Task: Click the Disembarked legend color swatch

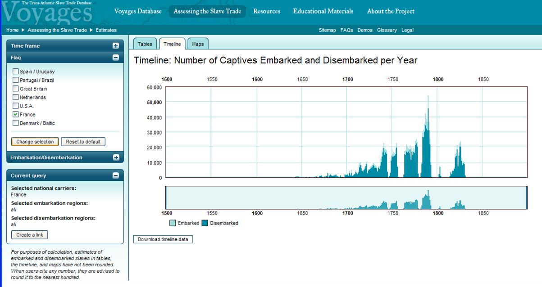Action: pyautogui.click(x=205, y=223)
